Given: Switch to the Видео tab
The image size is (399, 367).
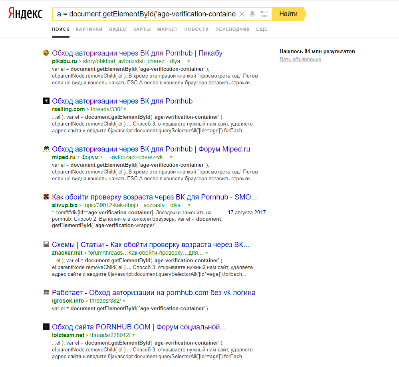Looking at the screenshot, I should (x=118, y=29).
